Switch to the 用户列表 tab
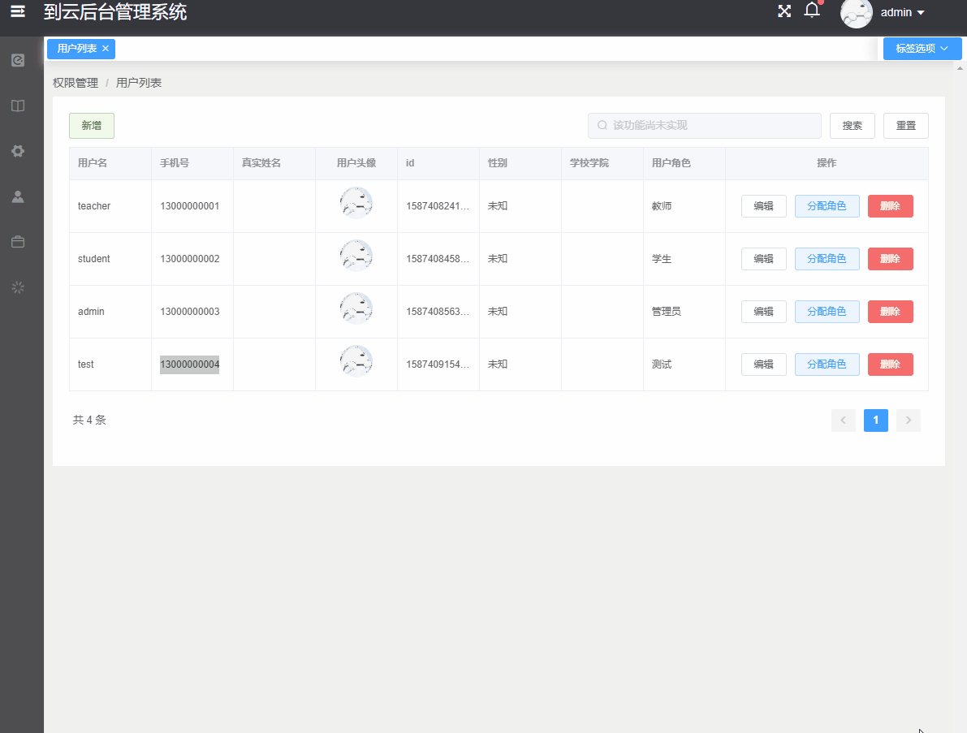Viewport: 967px width, 733px height. (x=76, y=48)
